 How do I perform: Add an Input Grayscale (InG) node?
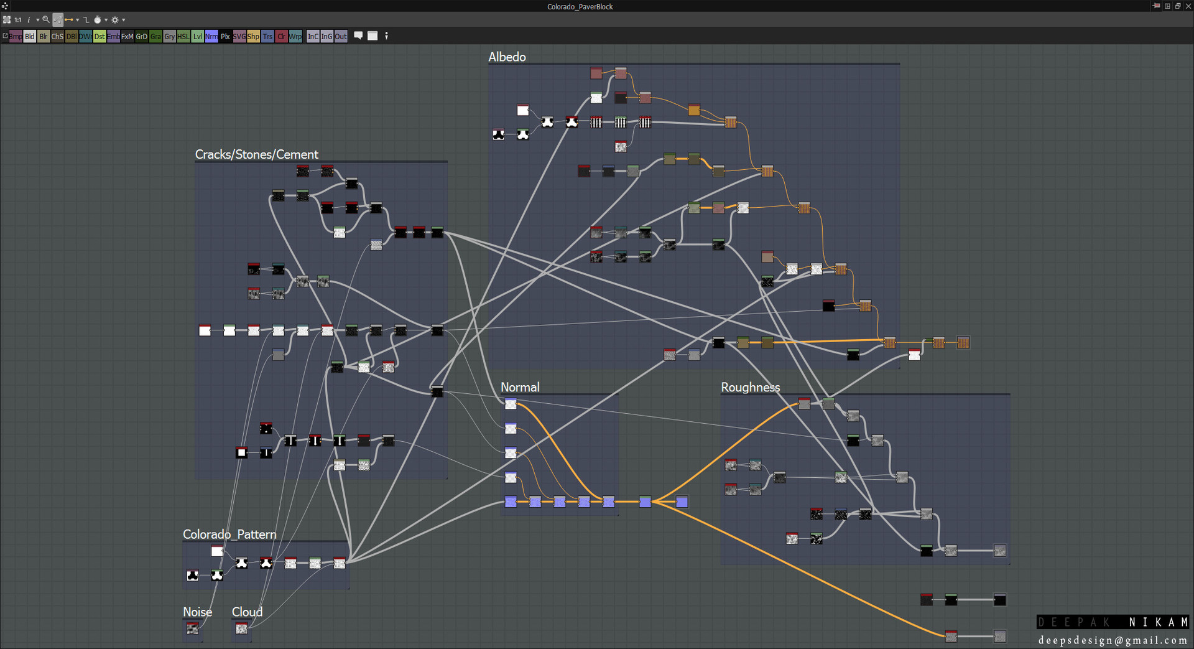[326, 37]
